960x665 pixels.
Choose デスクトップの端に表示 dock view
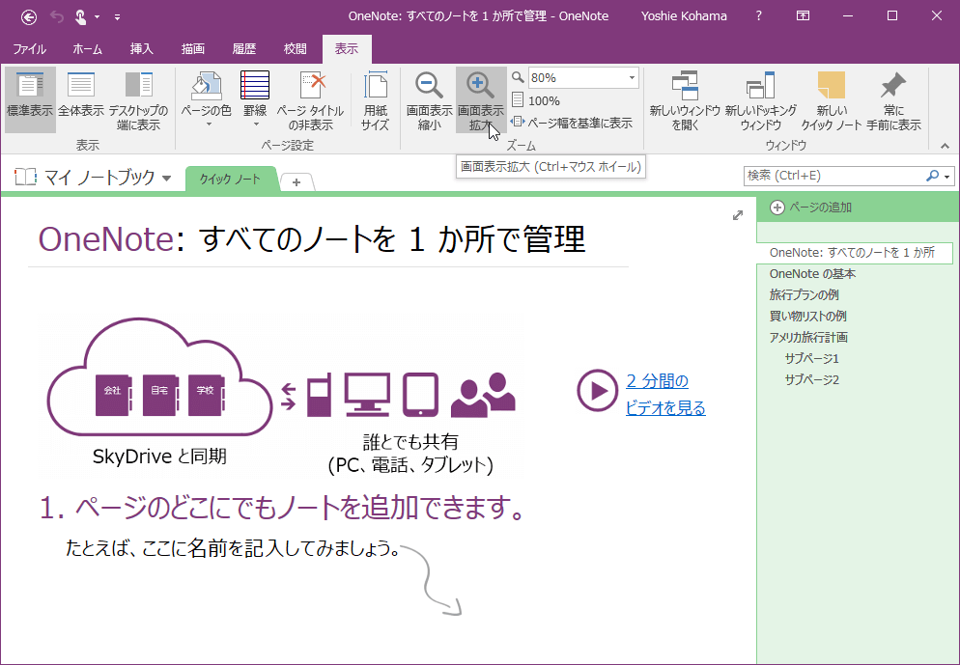(x=138, y=100)
